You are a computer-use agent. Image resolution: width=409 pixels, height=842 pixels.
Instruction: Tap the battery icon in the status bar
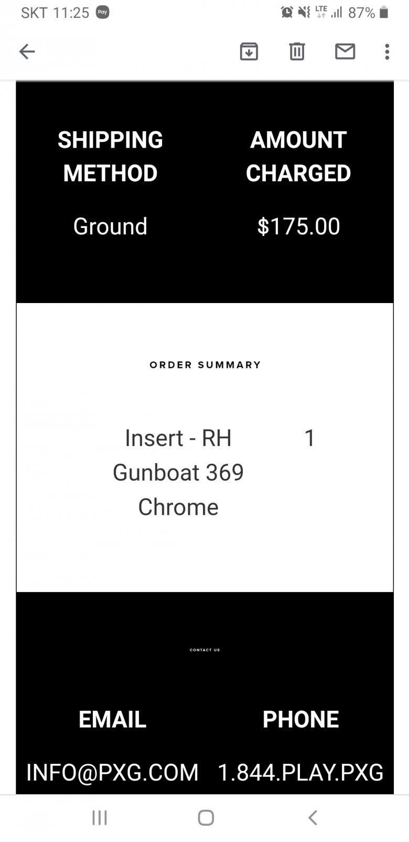point(384,12)
